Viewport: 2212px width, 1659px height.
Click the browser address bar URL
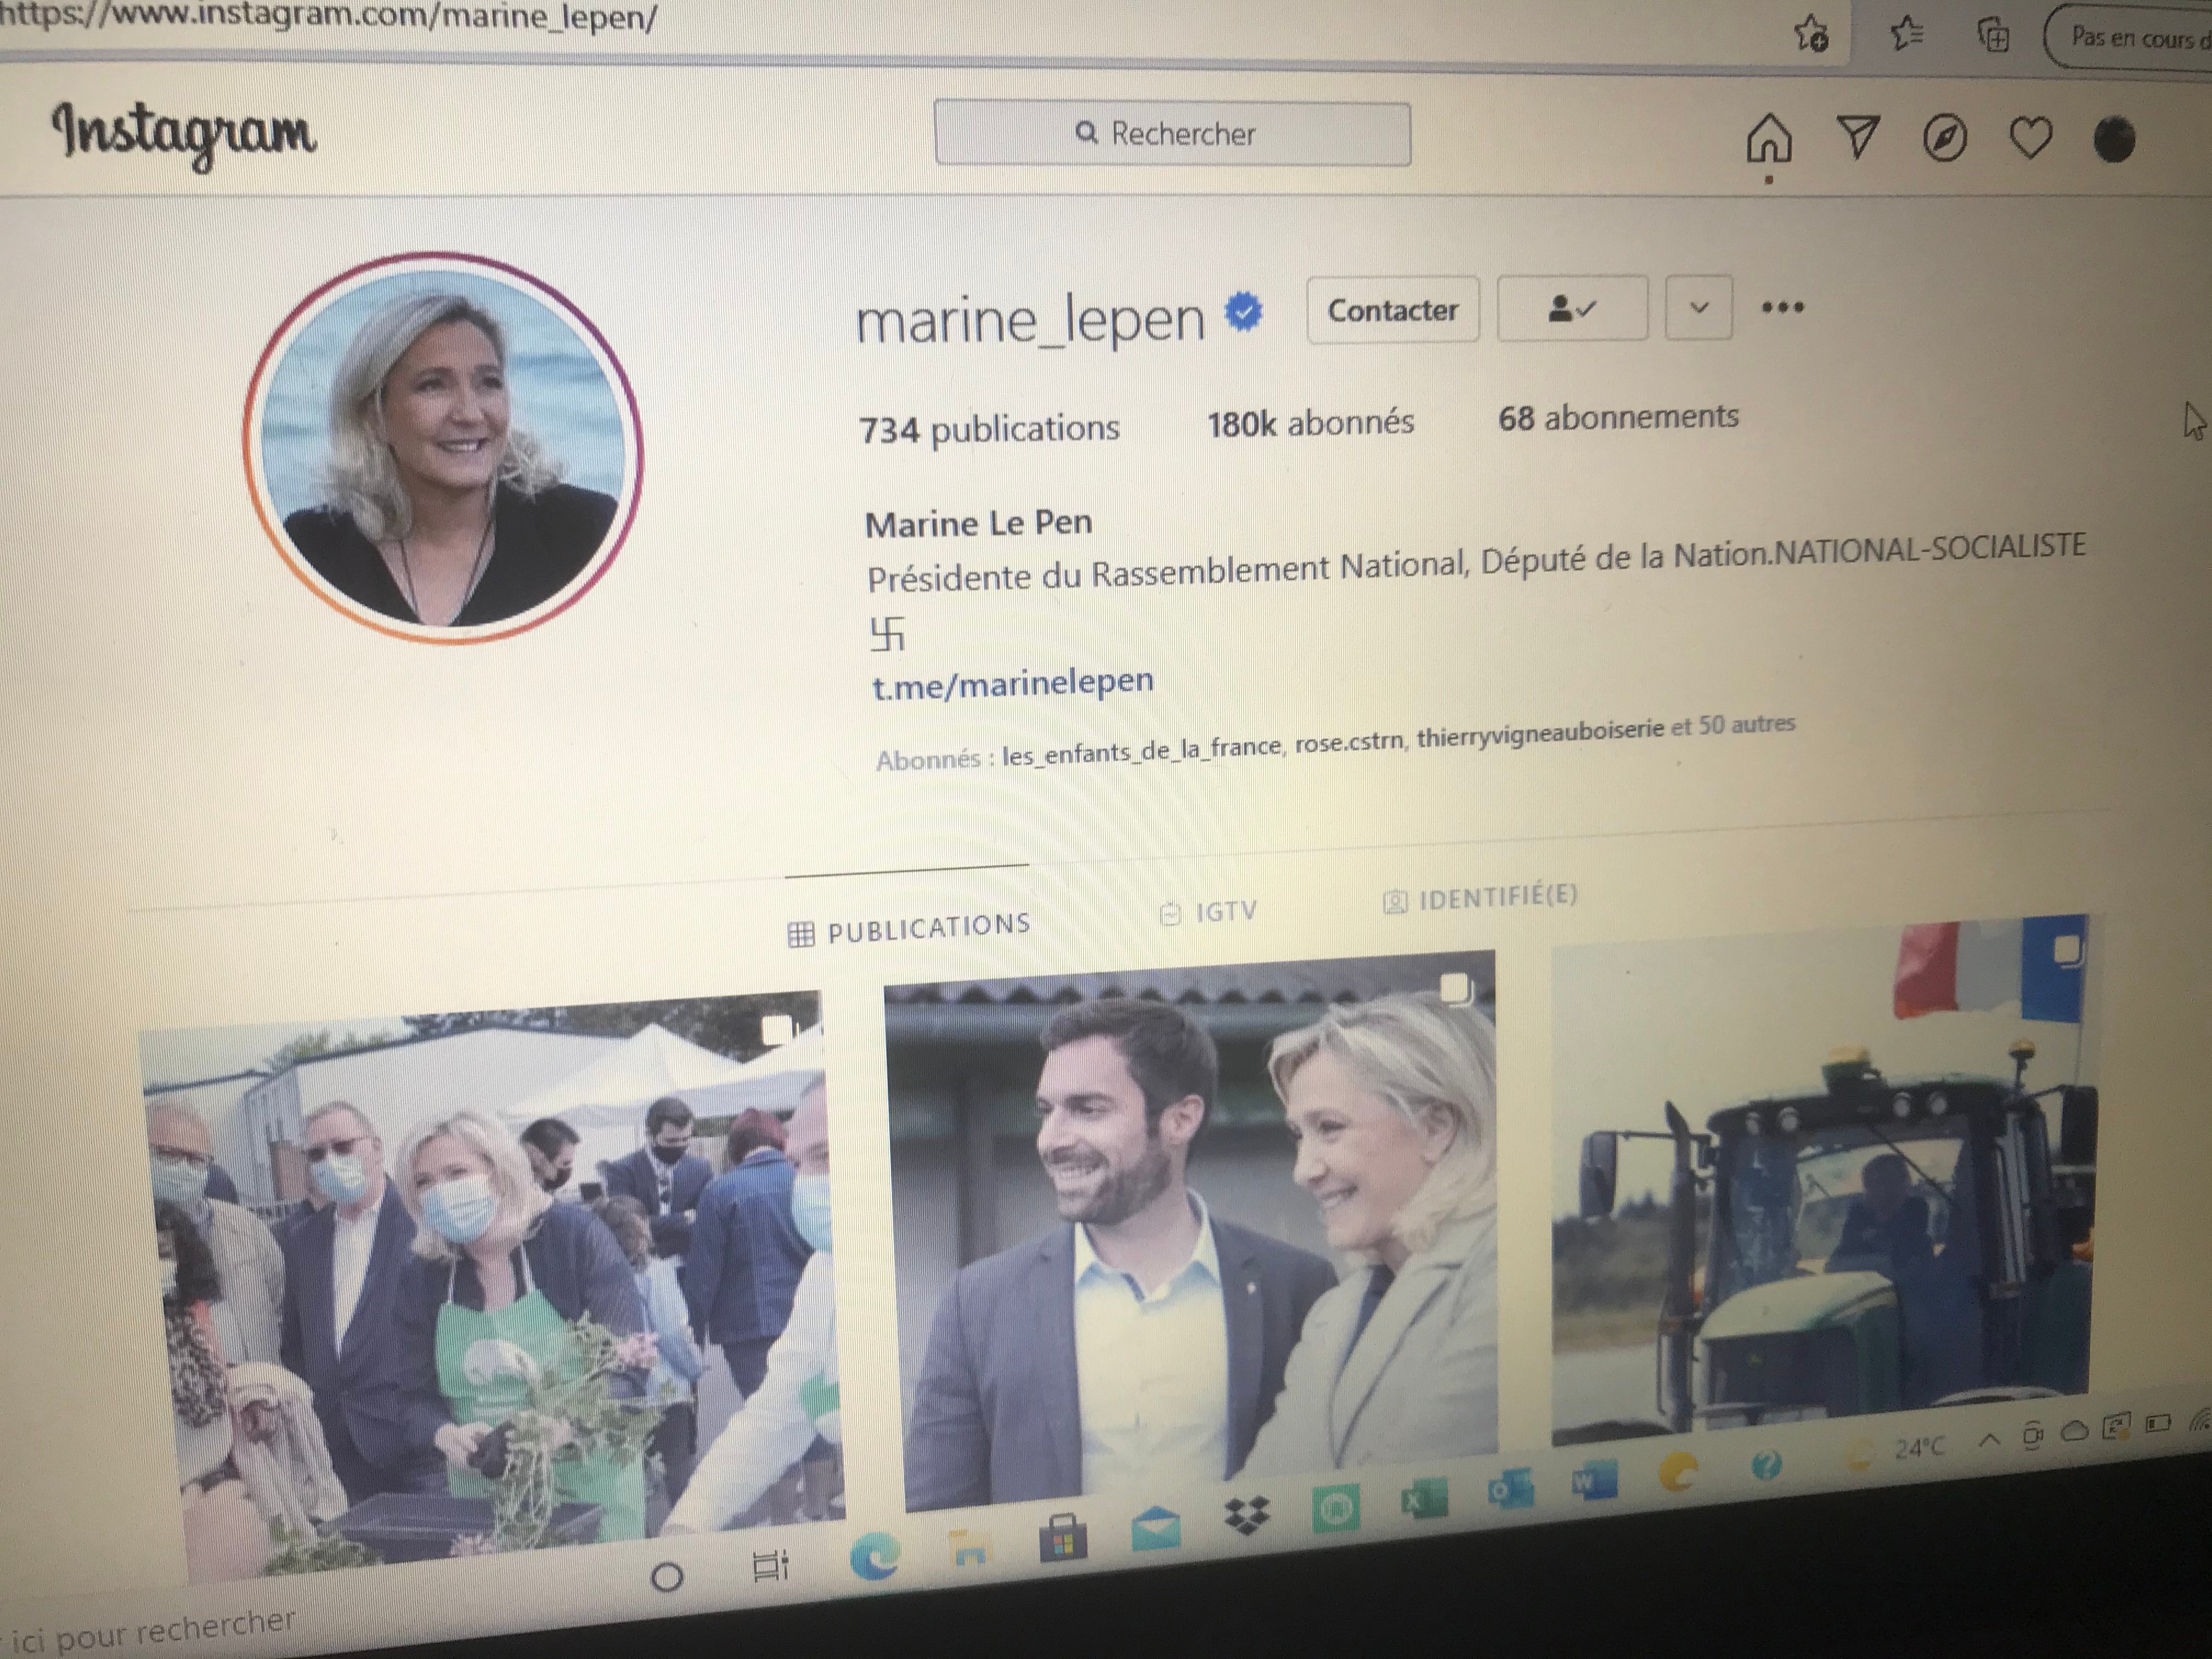(x=330, y=16)
